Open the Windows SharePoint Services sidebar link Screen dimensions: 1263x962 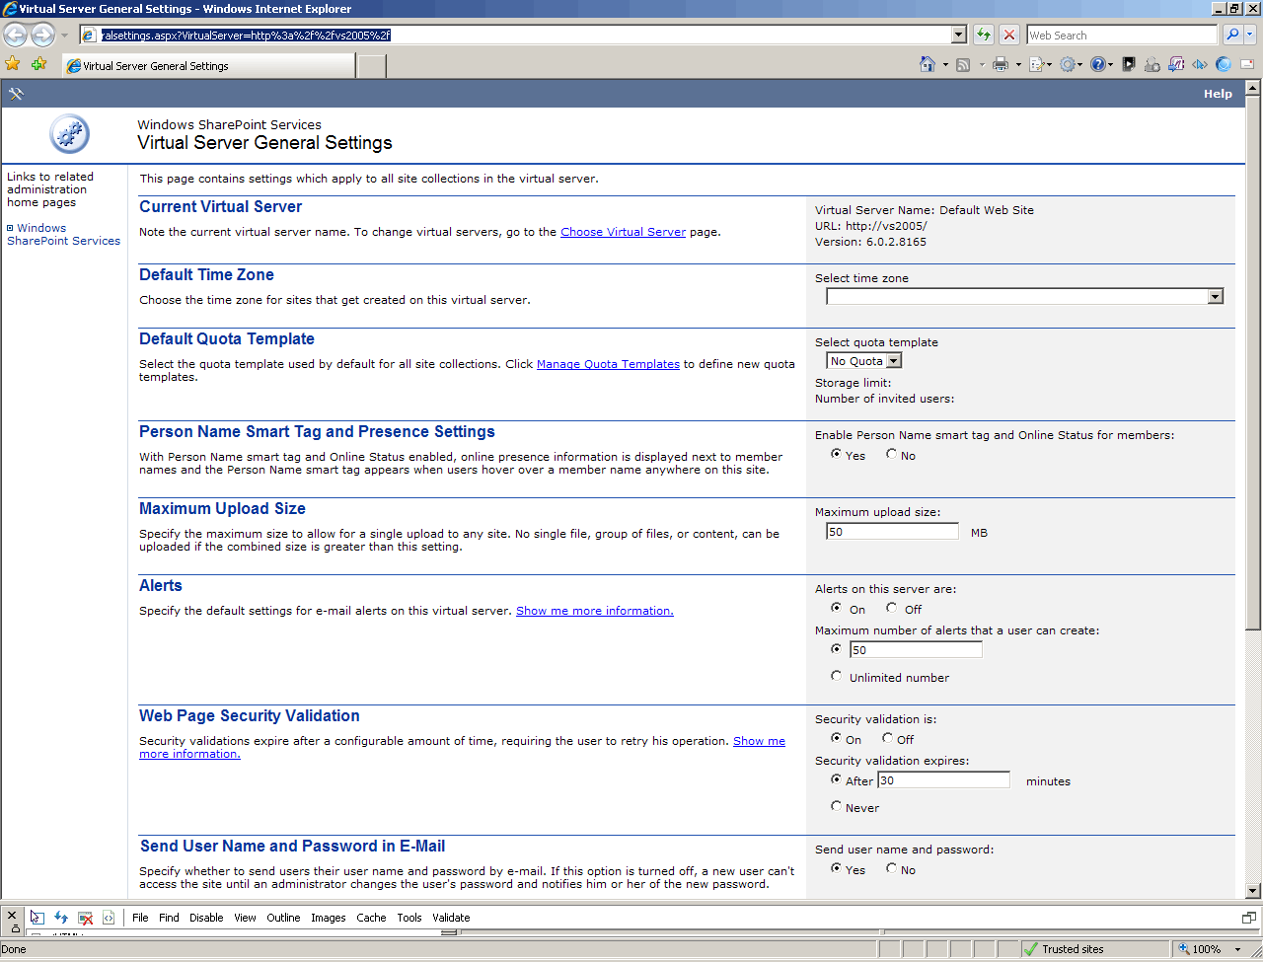click(64, 234)
